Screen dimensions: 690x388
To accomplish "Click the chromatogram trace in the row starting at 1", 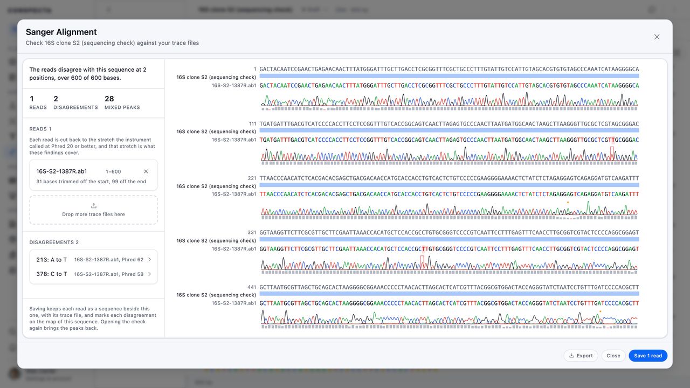I will pos(449,99).
